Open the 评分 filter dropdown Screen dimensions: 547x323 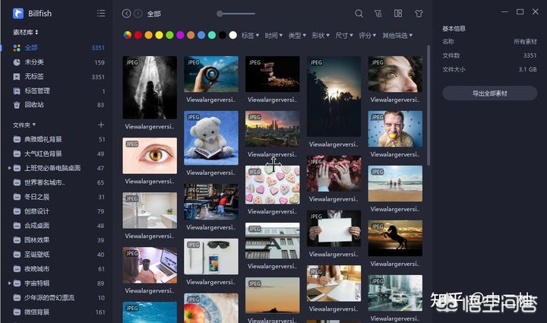point(368,35)
